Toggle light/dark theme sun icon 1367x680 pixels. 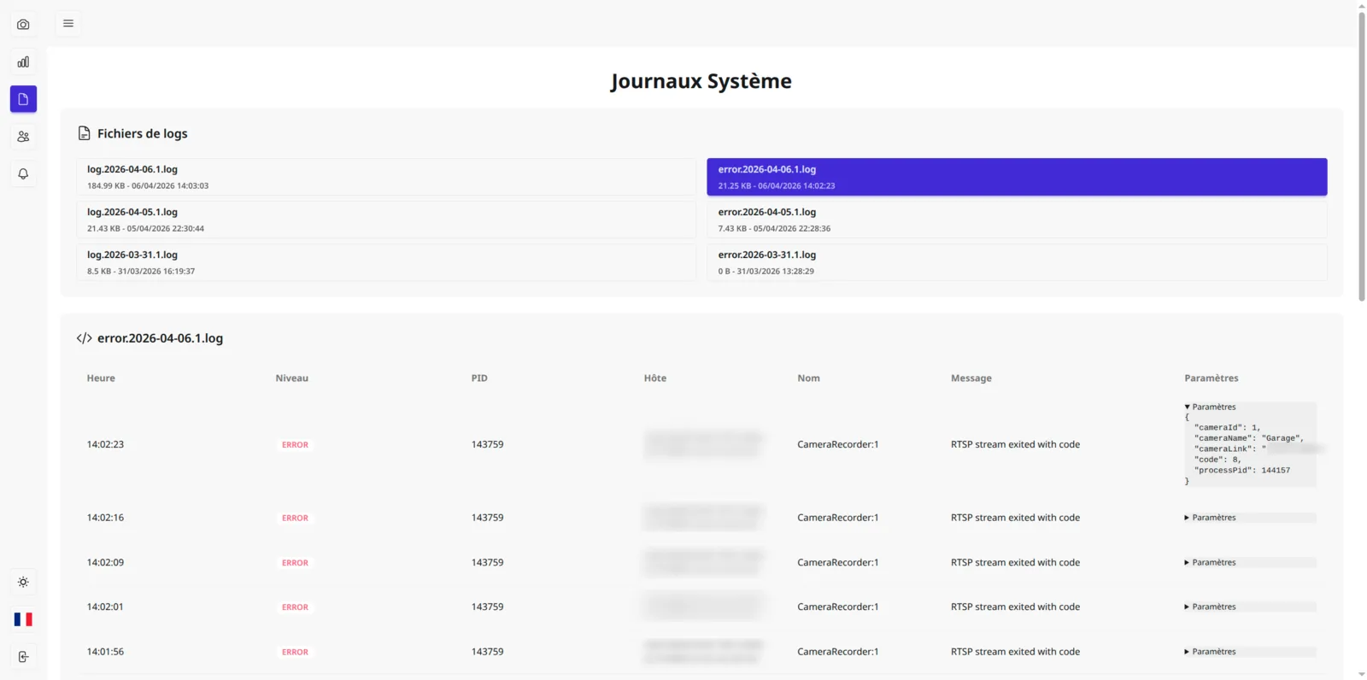[x=23, y=582]
